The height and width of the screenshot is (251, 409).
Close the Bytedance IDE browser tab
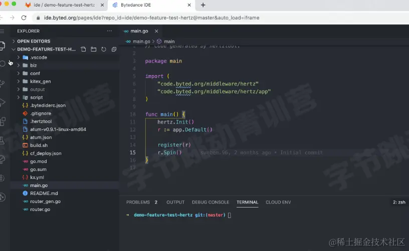(x=189, y=5)
